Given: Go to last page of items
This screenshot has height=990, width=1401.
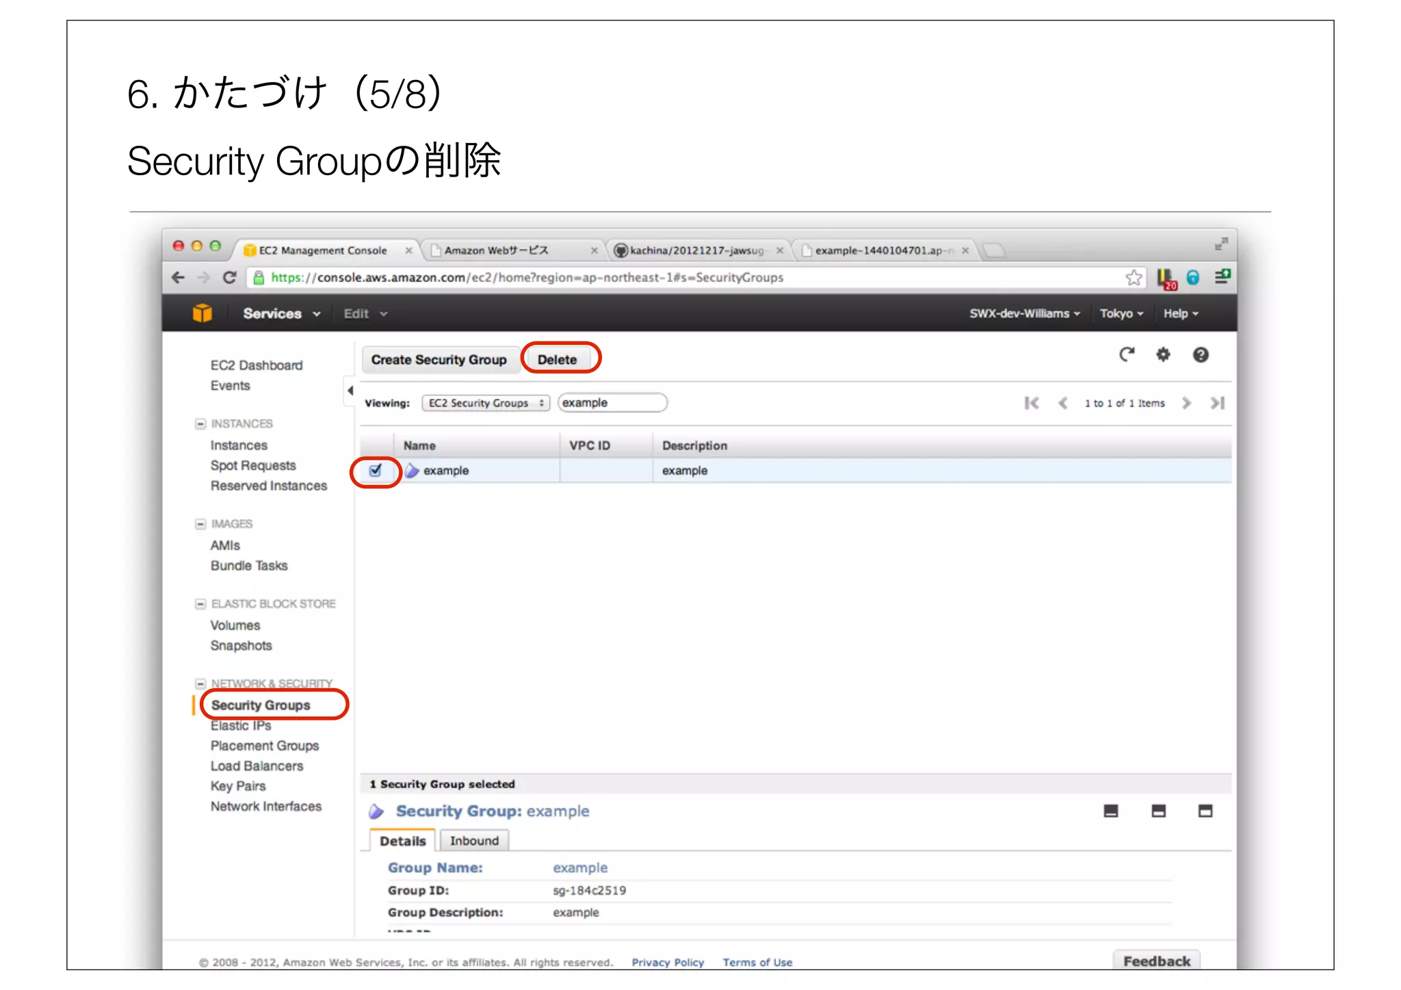Looking at the screenshot, I should pos(1217,403).
